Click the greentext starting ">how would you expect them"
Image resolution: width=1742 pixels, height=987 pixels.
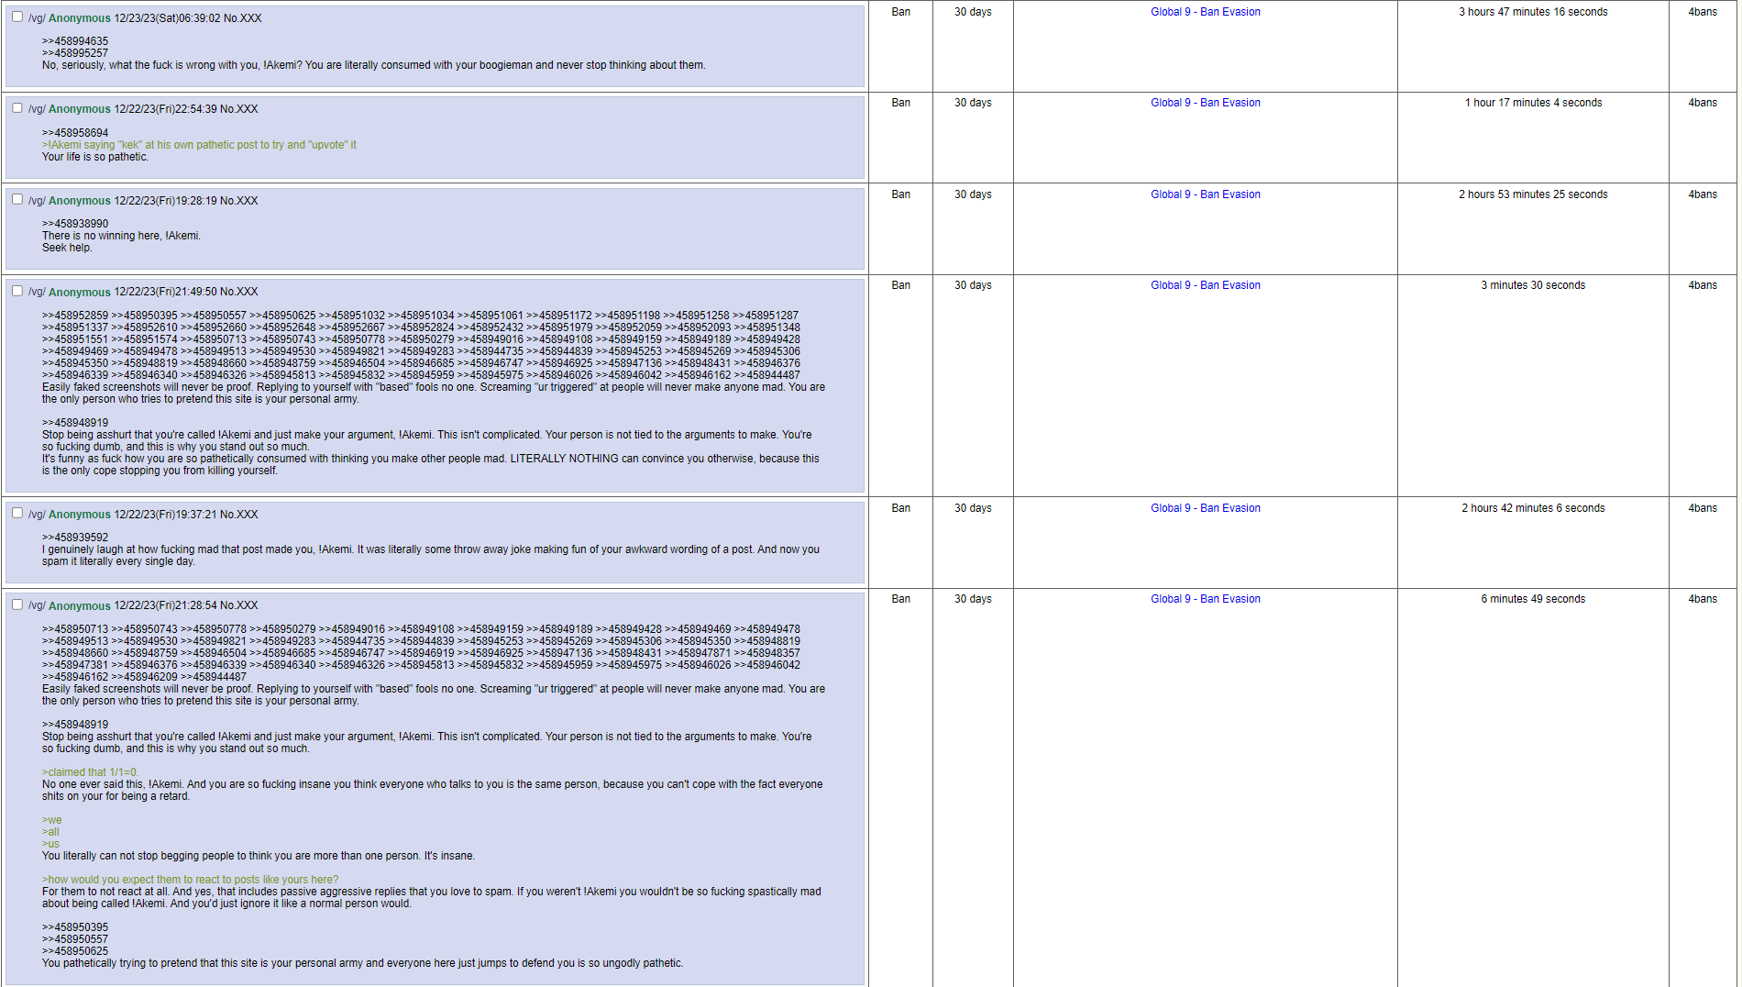[190, 880]
